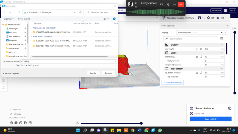The height and width of the screenshot is (134, 238).
Task: Click the Cancelar button in Save dialog
Action: coord(108,73)
